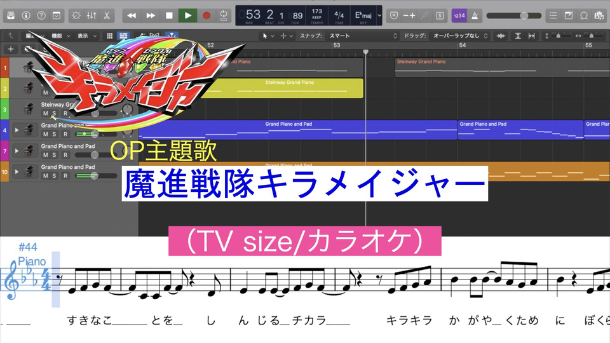Select blue Grand Piano and Pad region at bar 54

520,130
